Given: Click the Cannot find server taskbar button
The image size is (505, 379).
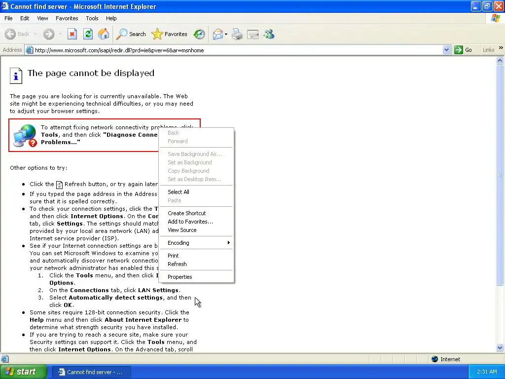Looking at the screenshot, I should pyautogui.click(x=91, y=372).
